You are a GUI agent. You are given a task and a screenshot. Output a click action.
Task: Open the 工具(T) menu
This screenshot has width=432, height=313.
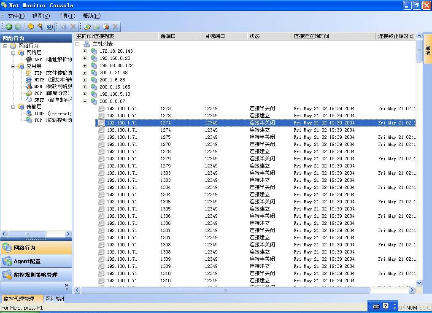(66, 16)
